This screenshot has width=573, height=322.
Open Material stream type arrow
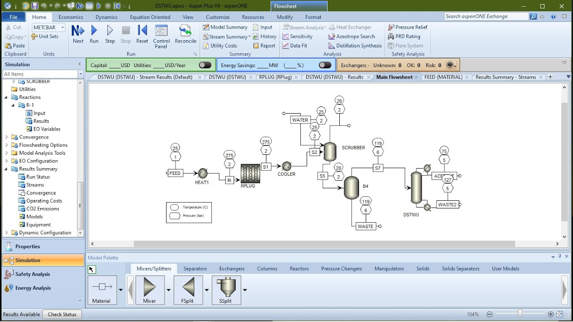(x=121, y=290)
